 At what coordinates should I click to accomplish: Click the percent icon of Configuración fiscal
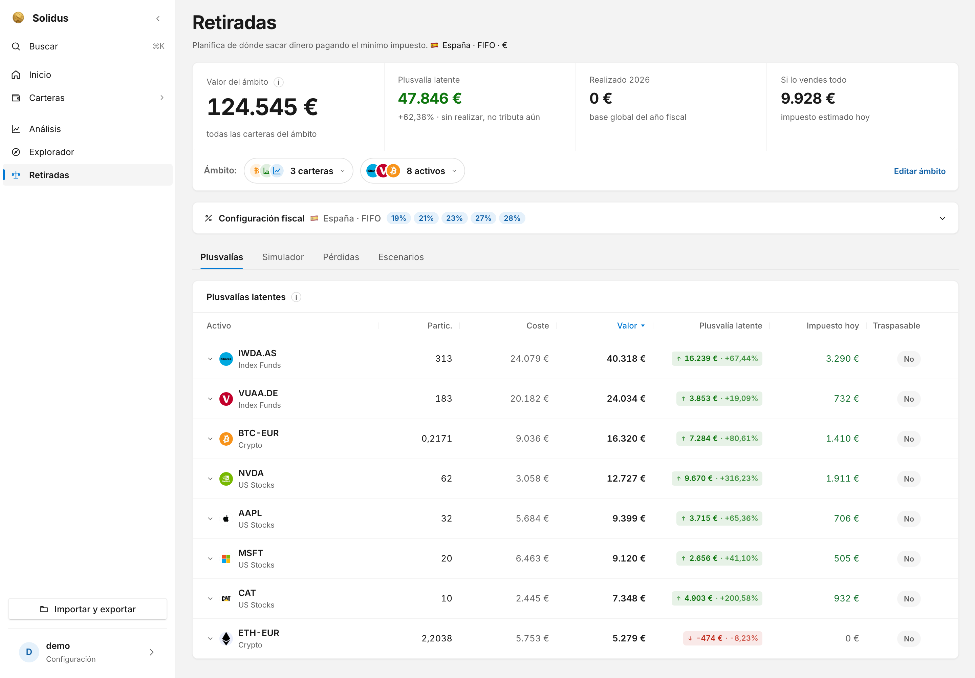[x=209, y=218]
